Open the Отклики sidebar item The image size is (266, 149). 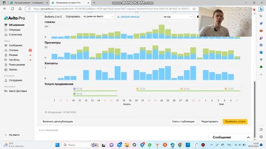[14, 50]
